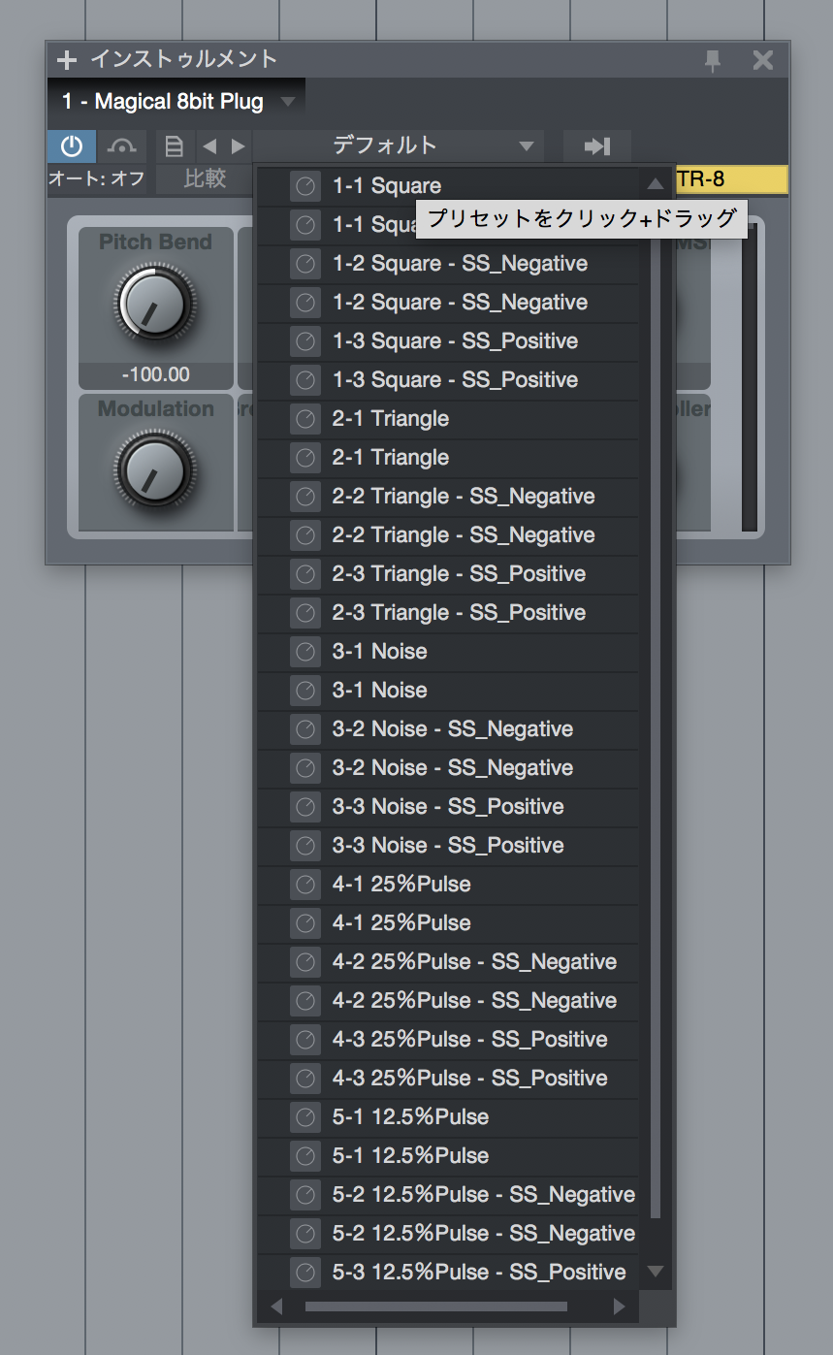Click the automation curve icon in the toolbar

(x=121, y=145)
